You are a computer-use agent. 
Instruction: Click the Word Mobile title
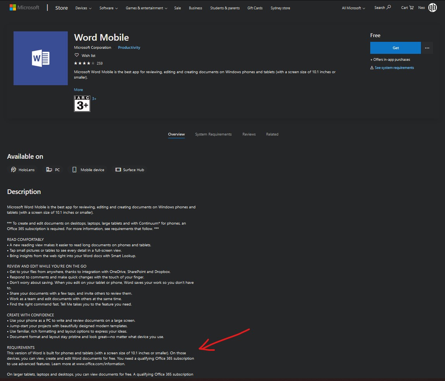click(101, 38)
